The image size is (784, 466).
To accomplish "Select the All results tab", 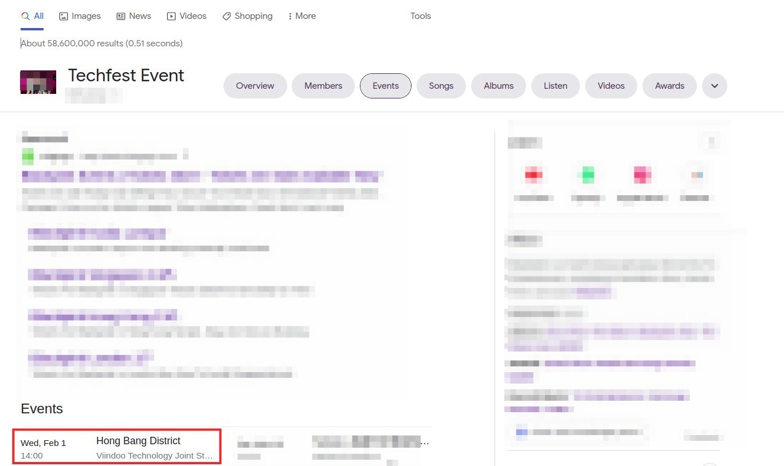I will tap(33, 16).
